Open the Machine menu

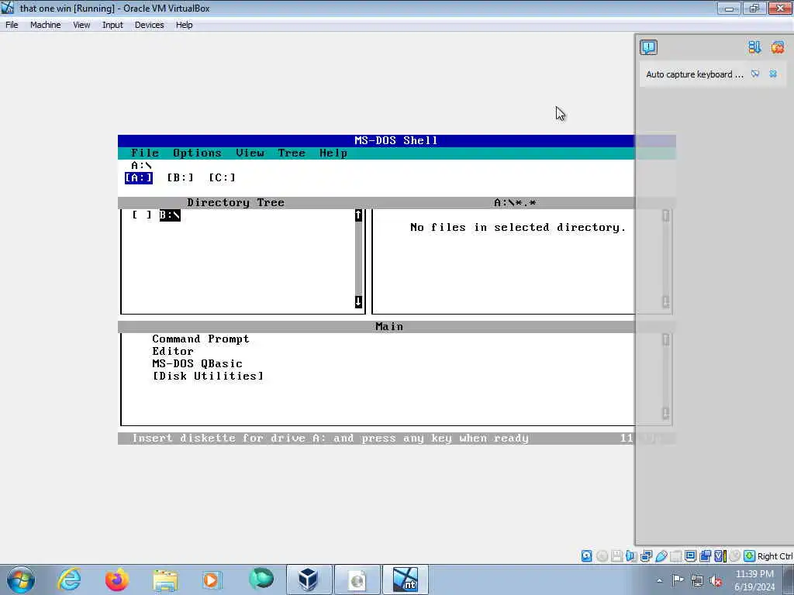point(45,25)
